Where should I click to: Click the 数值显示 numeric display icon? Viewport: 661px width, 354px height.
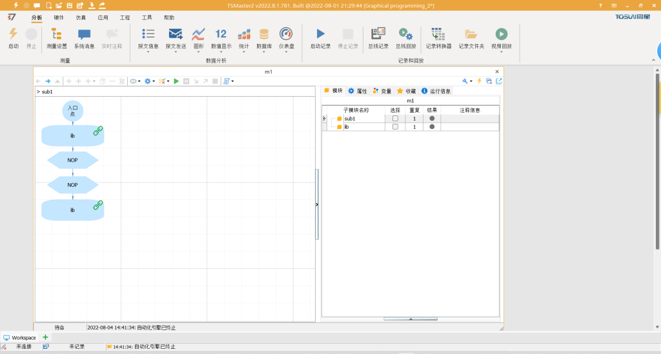(221, 35)
